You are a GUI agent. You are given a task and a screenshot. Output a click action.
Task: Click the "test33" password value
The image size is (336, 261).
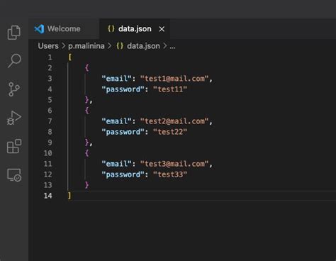click(x=170, y=174)
